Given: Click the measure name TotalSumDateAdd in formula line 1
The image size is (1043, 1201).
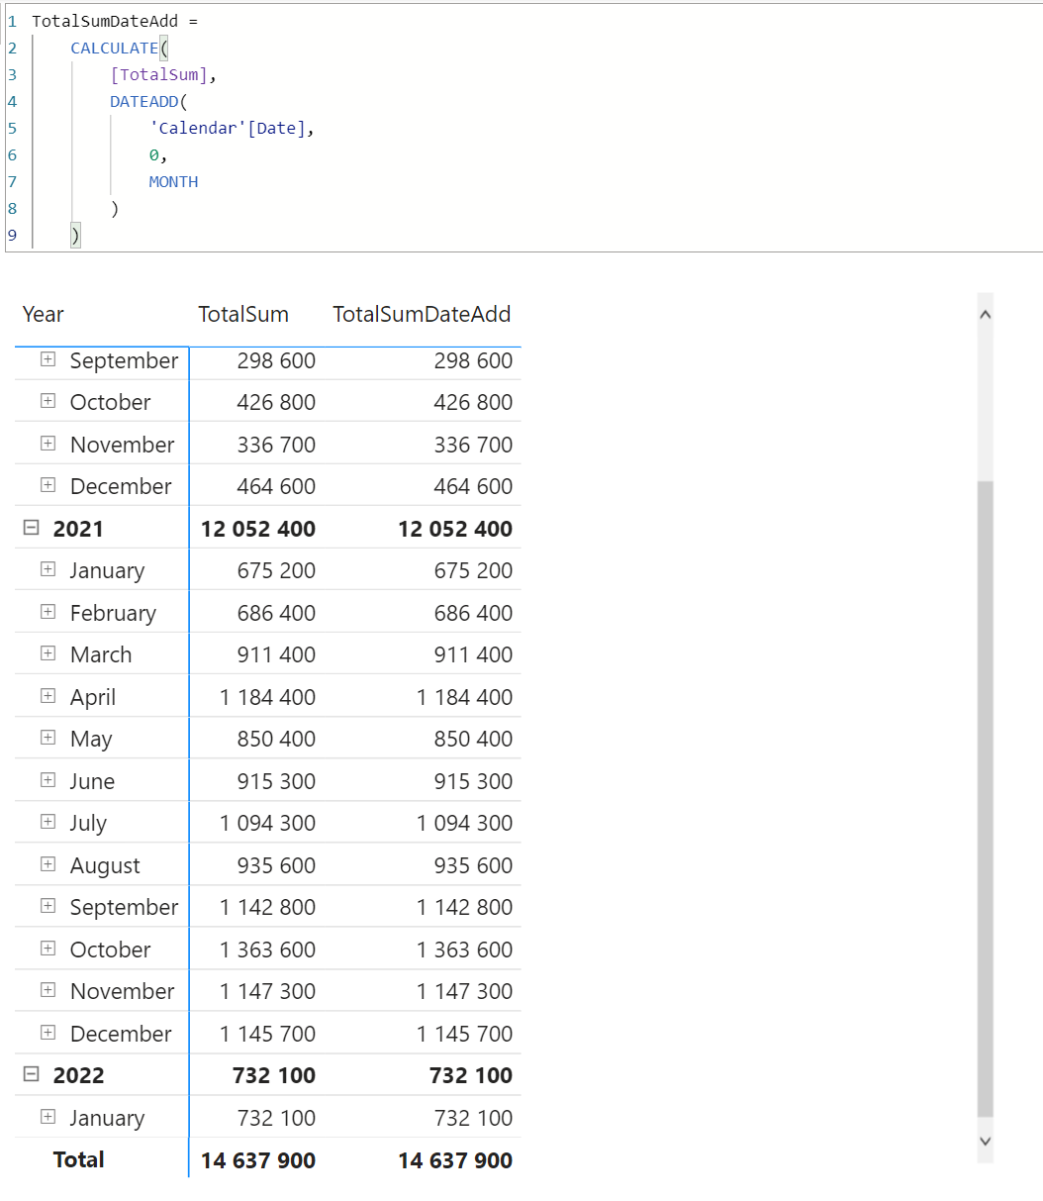Looking at the screenshot, I should [x=105, y=21].
